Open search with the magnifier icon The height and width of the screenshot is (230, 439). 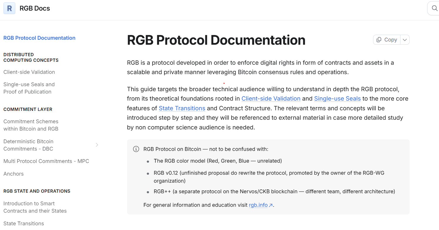[x=435, y=8]
